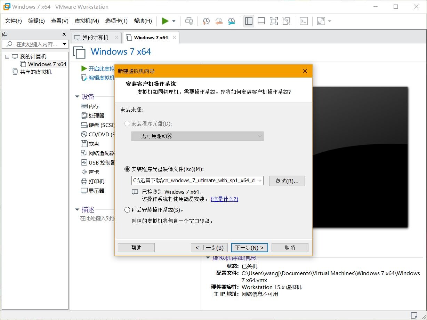This screenshot has width=427, height=320.
Task: Open the 这是什么? help link
Action: 224,199
